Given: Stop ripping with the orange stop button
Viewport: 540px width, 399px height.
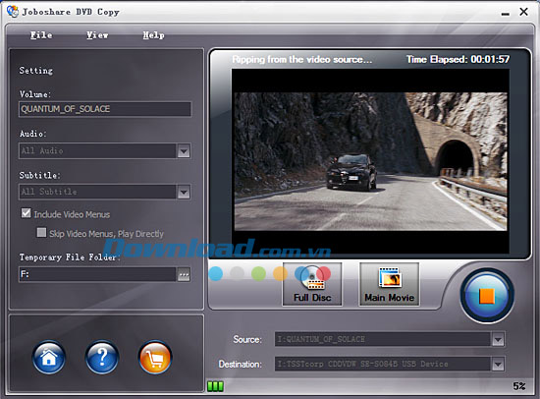Looking at the screenshot, I should [487, 296].
